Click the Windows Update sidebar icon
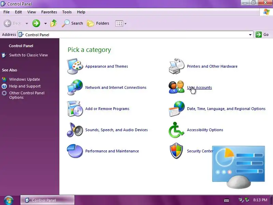Image resolution: width=273 pixels, height=205 pixels. tap(4, 79)
